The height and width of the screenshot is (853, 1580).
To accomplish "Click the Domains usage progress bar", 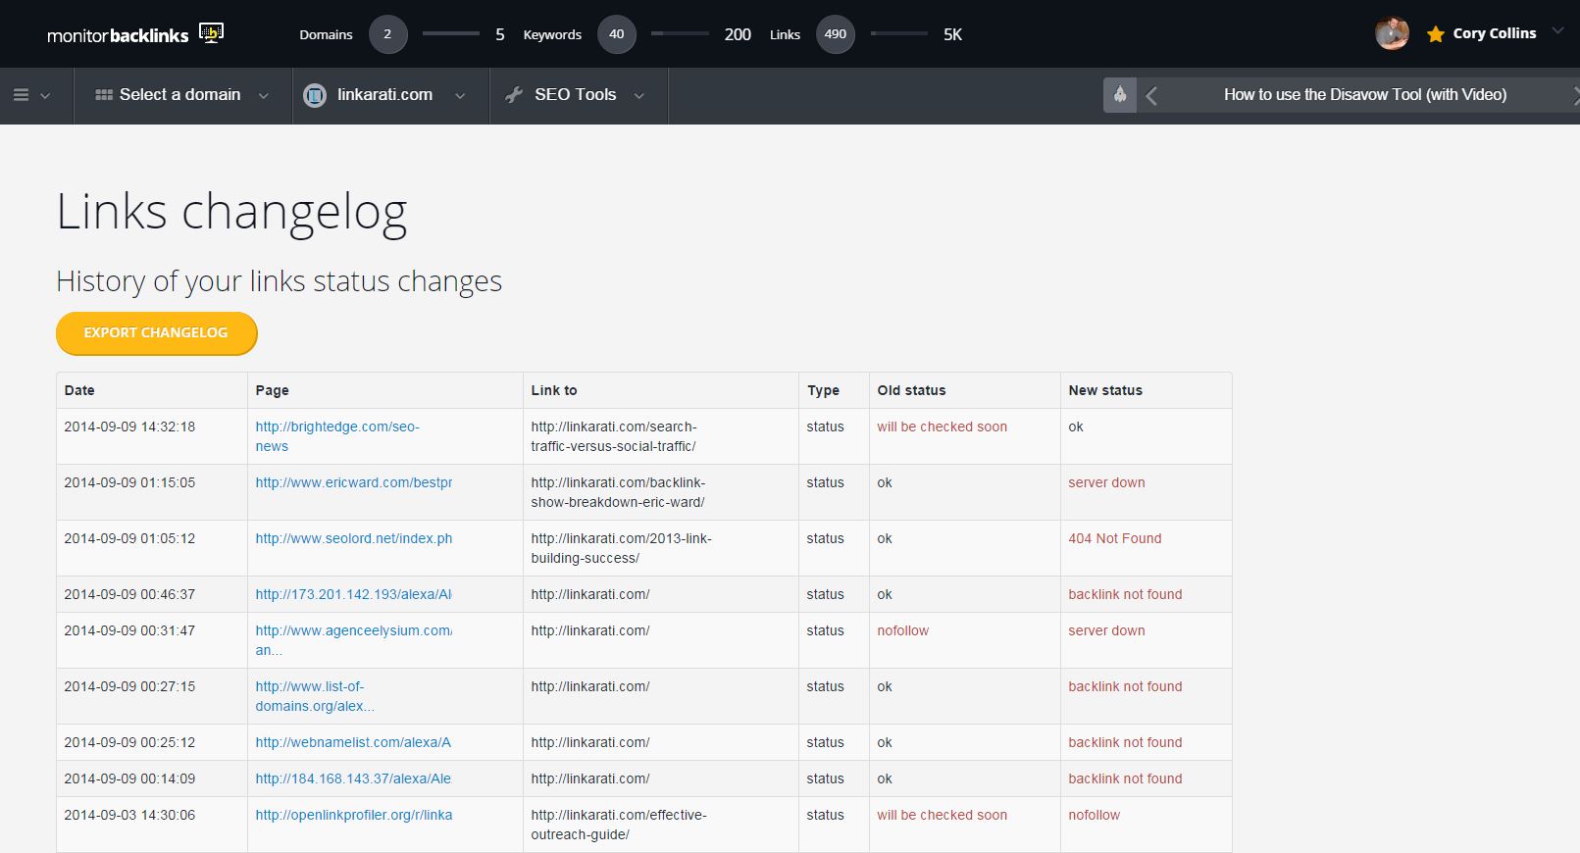I will (x=451, y=33).
